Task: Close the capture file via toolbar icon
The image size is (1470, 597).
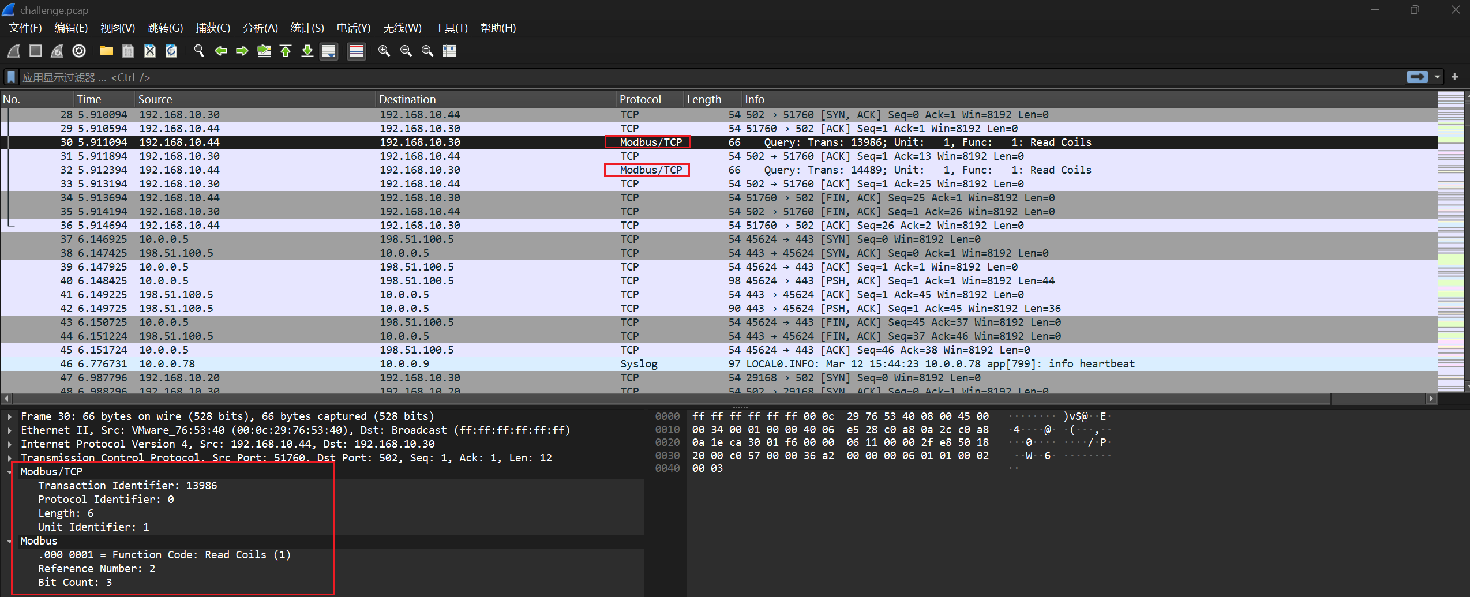Action: tap(150, 51)
